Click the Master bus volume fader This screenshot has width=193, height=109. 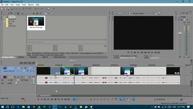pos(180,33)
